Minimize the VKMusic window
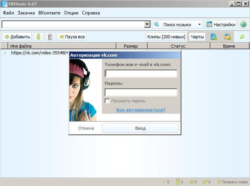This screenshot has height=186, width=250. 232,4
